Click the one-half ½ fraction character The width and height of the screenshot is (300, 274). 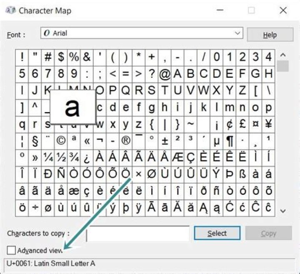click(61, 157)
